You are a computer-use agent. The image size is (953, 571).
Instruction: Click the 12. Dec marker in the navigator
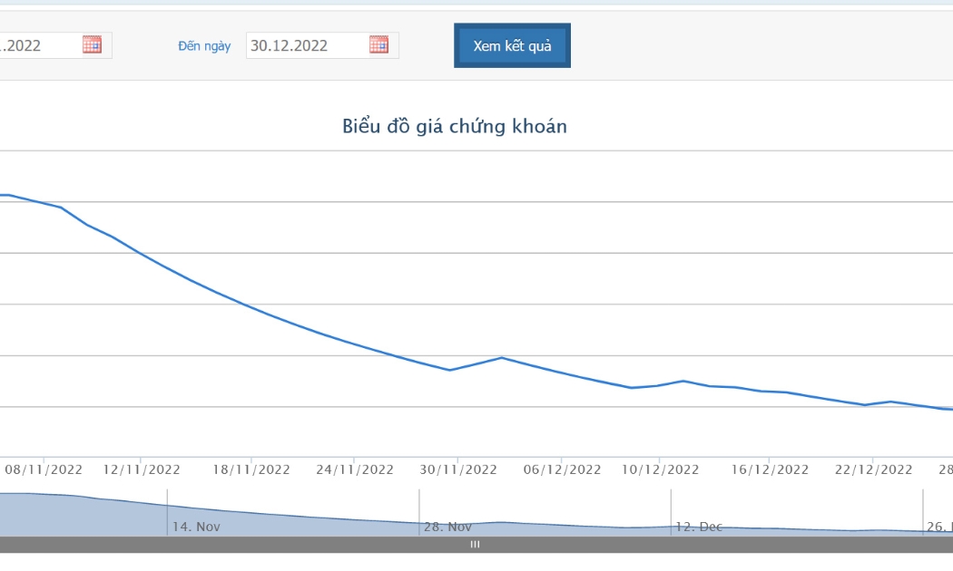point(699,527)
